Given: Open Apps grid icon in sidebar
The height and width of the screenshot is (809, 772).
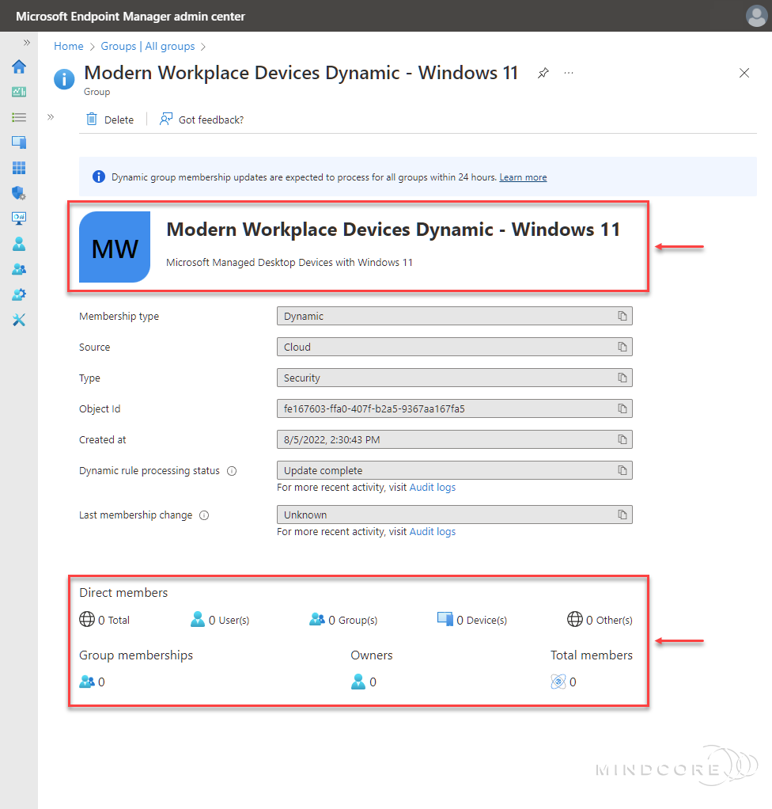Looking at the screenshot, I should click(19, 168).
